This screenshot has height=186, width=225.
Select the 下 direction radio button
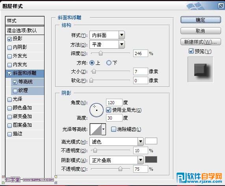[x=109, y=63]
